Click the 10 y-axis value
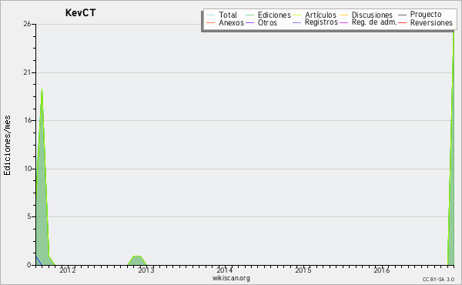The width and height of the screenshot is (462, 285). pyautogui.click(x=28, y=169)
